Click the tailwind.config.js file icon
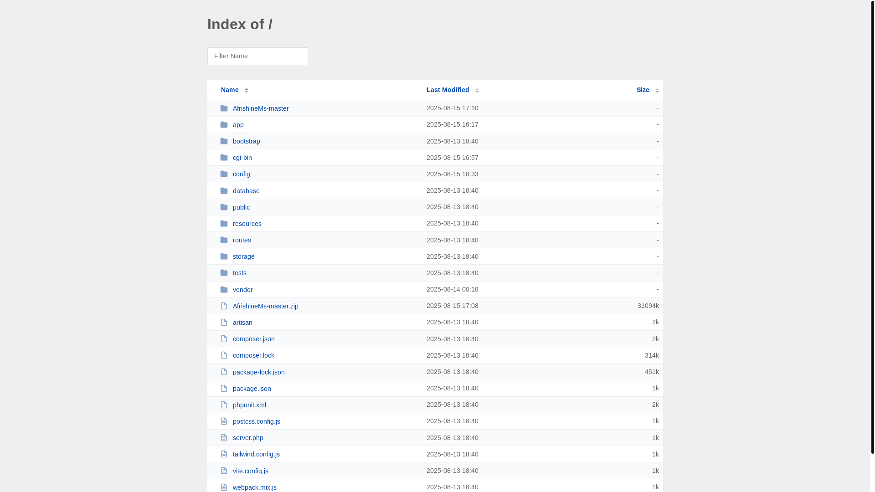The height and width of the screenshot is (492, 875). point(224,454)
